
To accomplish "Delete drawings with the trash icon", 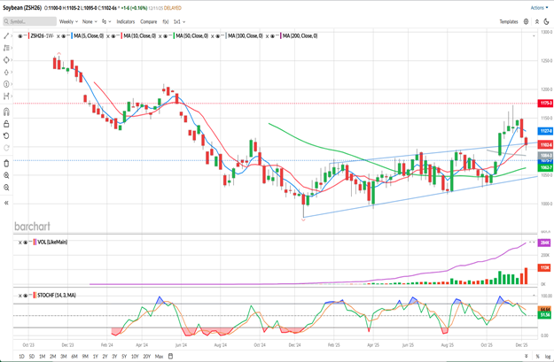I will [6, 164].
